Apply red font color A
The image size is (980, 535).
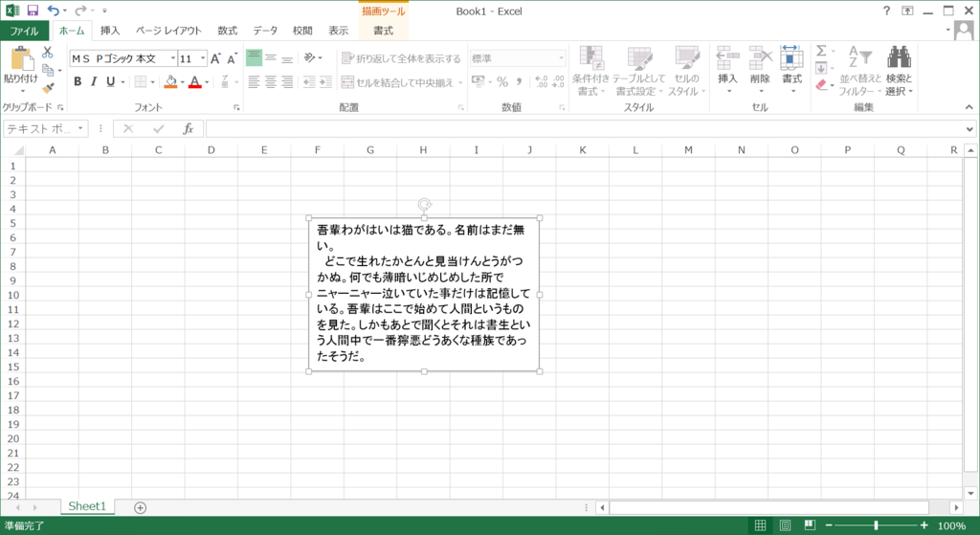(x=195, y=82)
